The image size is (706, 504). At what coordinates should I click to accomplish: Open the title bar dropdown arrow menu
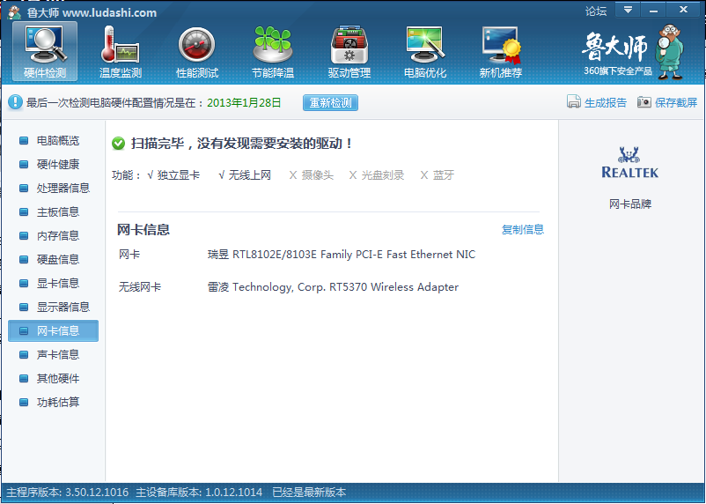click(x=629, y=10)
